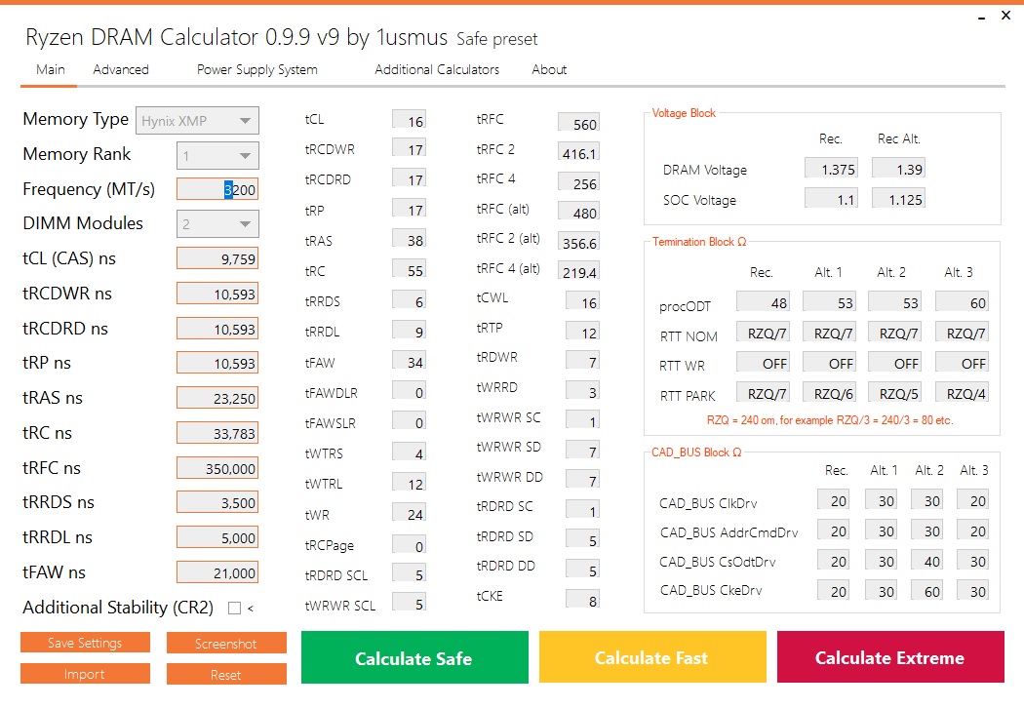Click the tRC value 55

(x=409, y=270)
